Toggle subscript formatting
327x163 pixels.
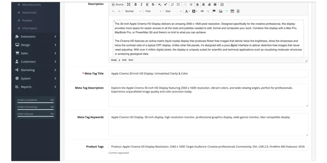click(160, 4)
